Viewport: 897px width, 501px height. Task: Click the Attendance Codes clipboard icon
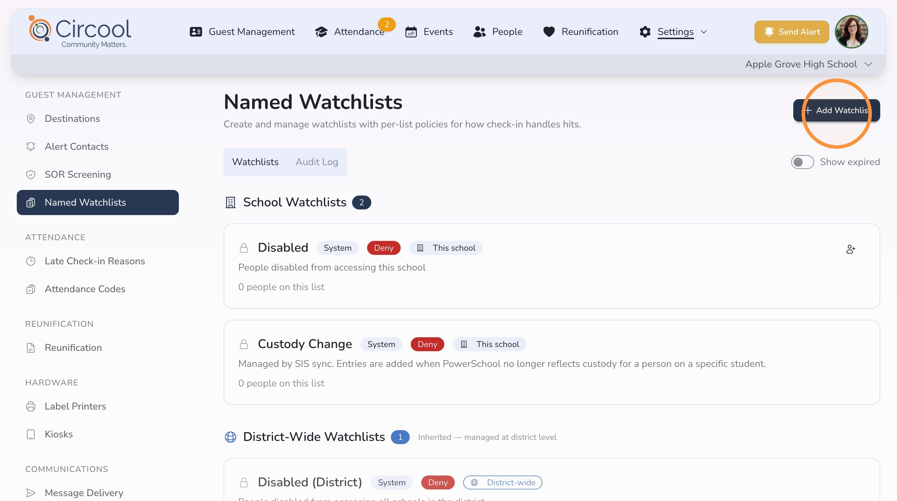(31, 289)
